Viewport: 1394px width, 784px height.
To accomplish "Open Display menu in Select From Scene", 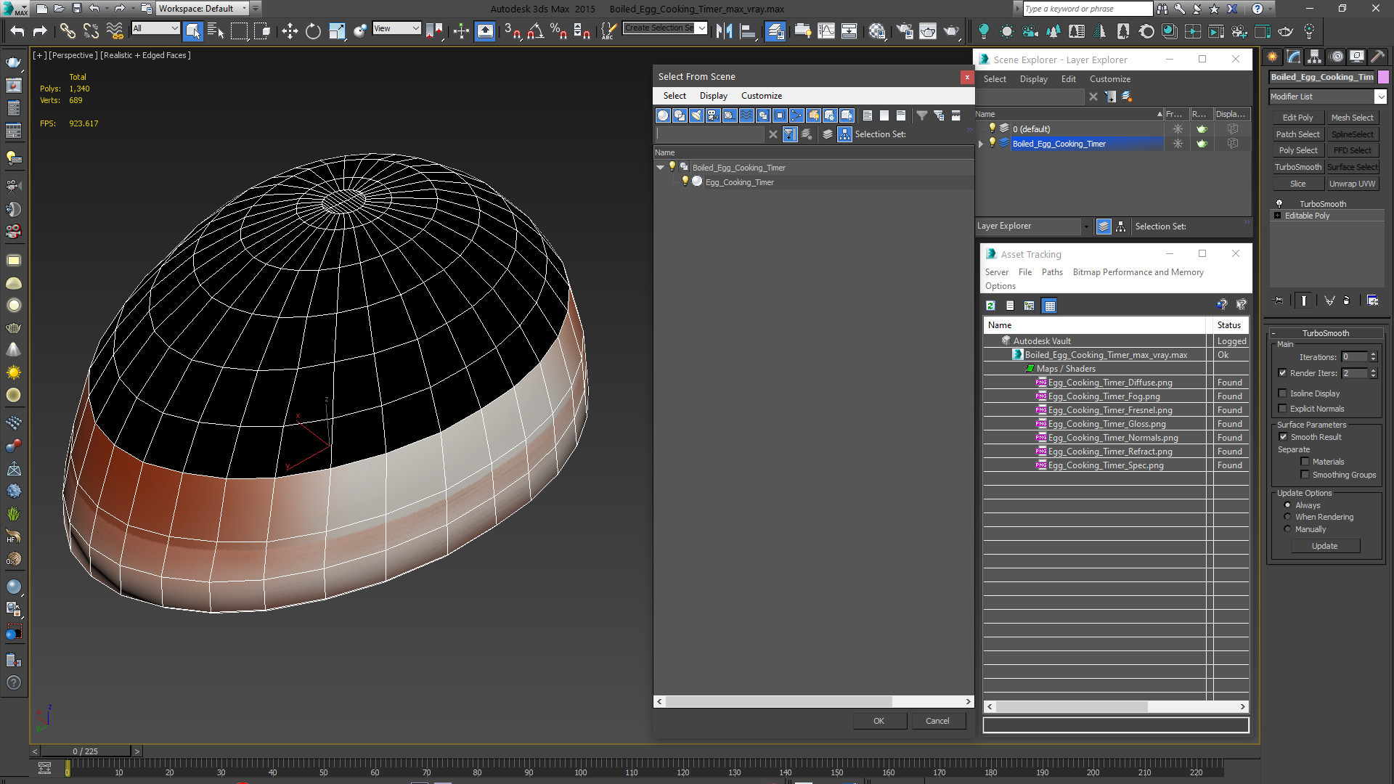I will coord(713,96).
